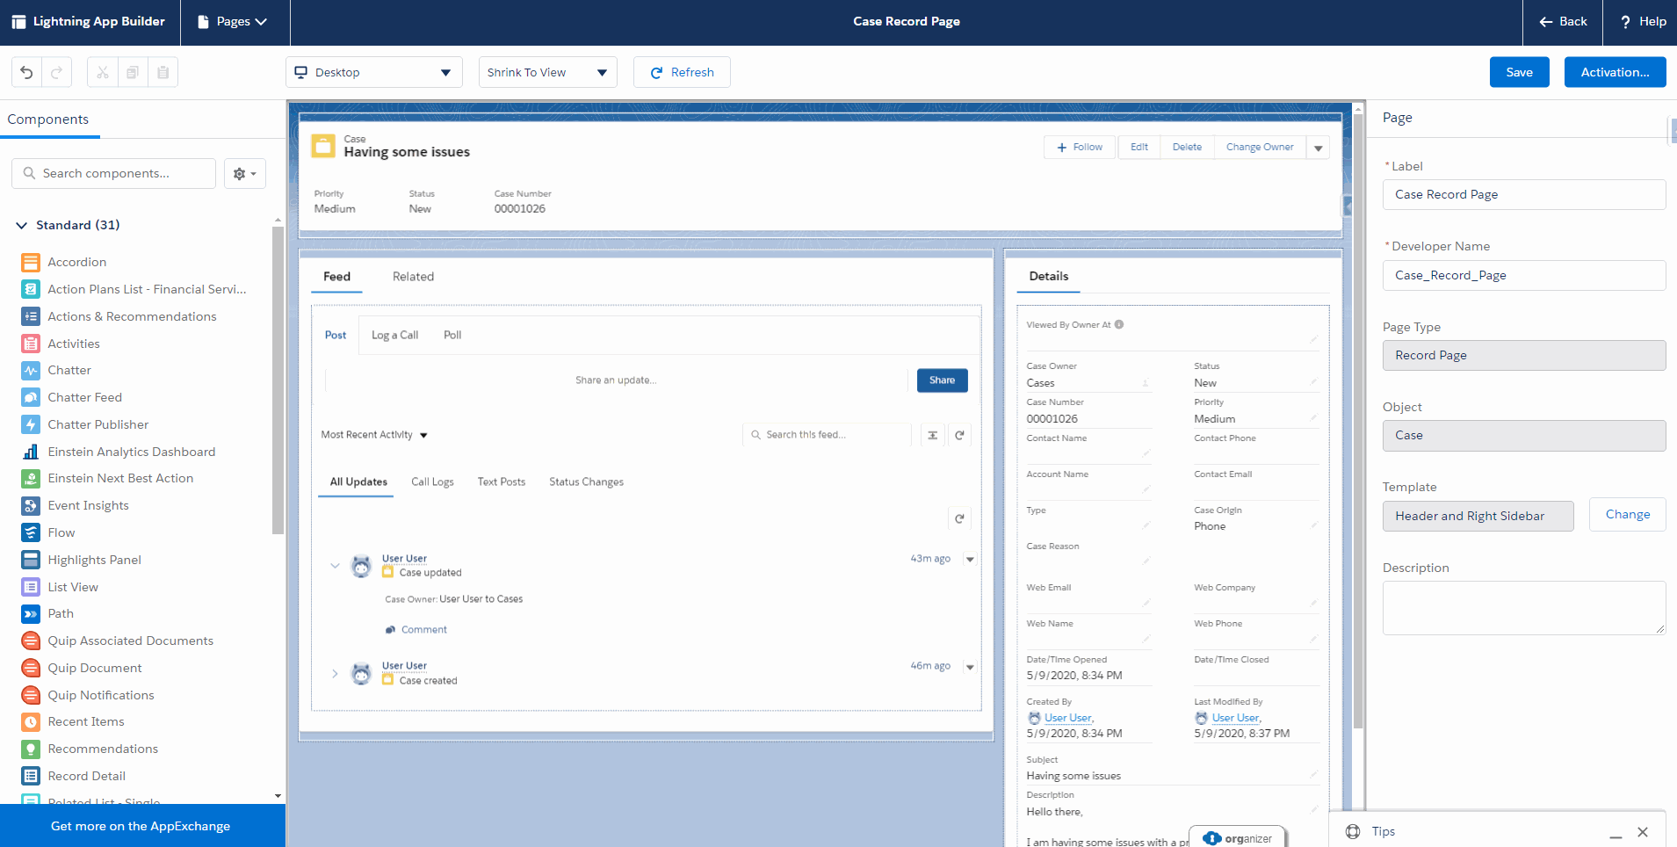
Task: Click the Undo arrow icon
Action: [x=26, y=72]
